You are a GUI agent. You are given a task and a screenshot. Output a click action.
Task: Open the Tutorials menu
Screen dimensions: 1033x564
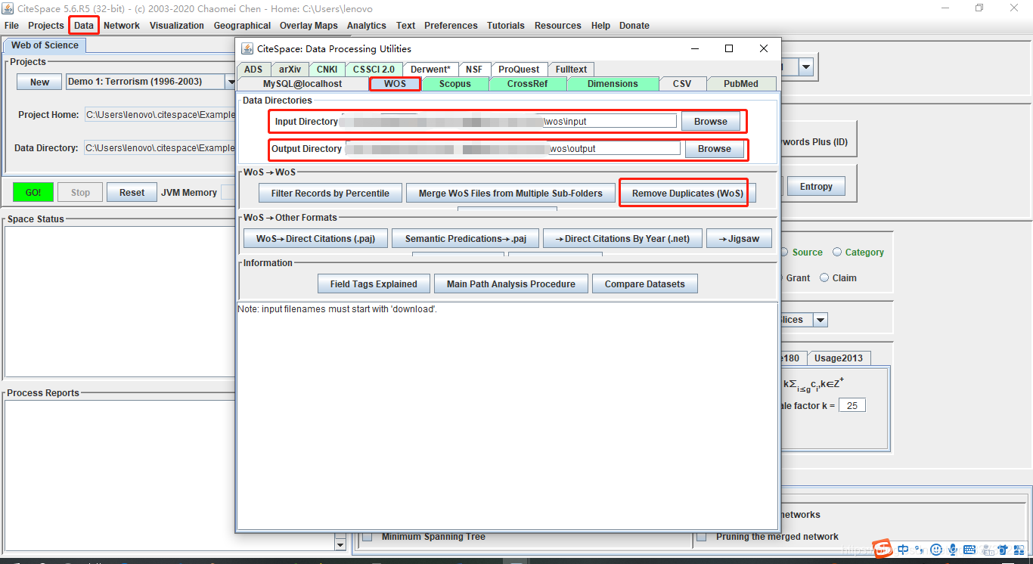coord(506,26)
